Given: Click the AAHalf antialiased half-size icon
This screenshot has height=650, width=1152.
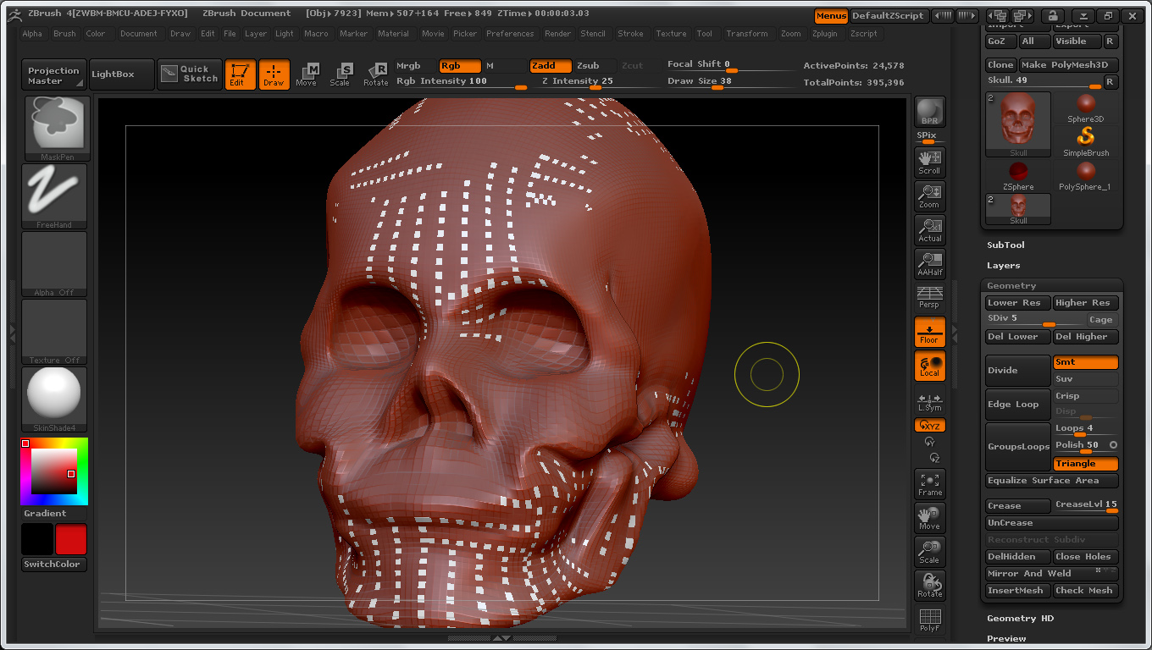Looking at the screenshot, I should pos(930,263).
